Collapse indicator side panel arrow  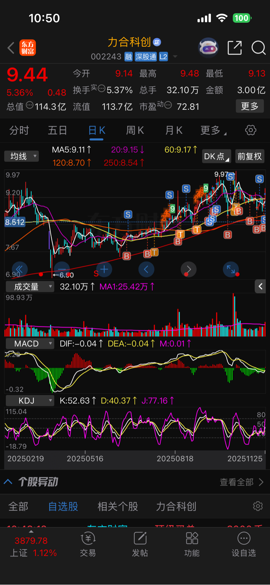[260, 286]
